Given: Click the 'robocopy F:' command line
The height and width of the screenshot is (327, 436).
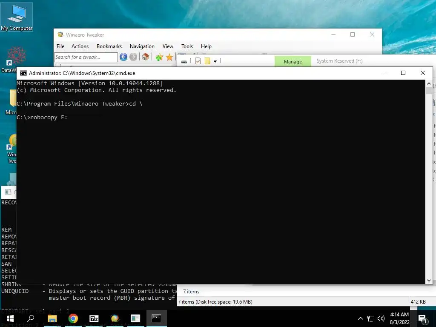Looking at the screenshot, I should (x=42, y=118).
